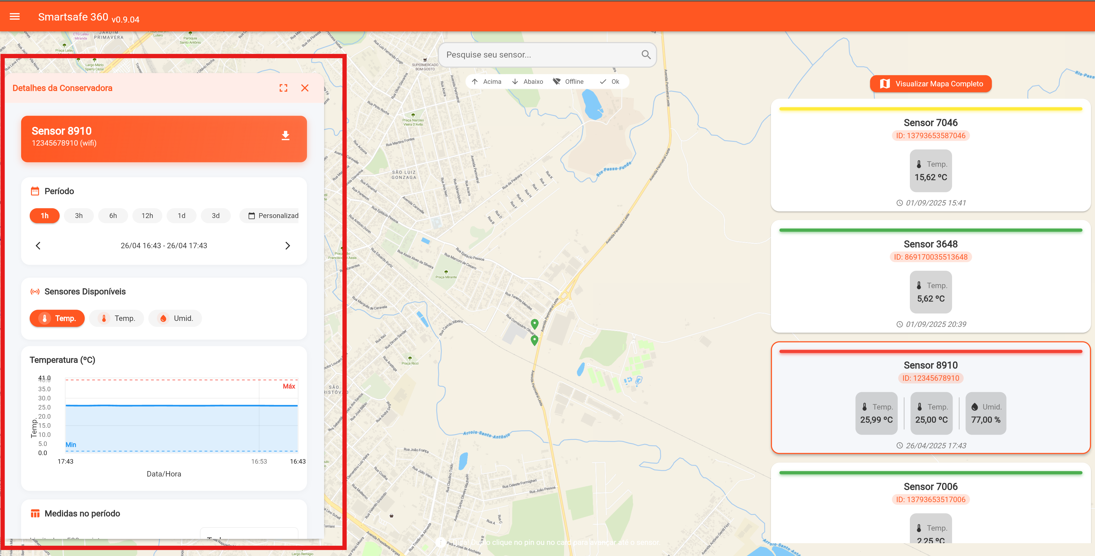
Task: Click the search magnifier icon
Action: click(646, 55)
